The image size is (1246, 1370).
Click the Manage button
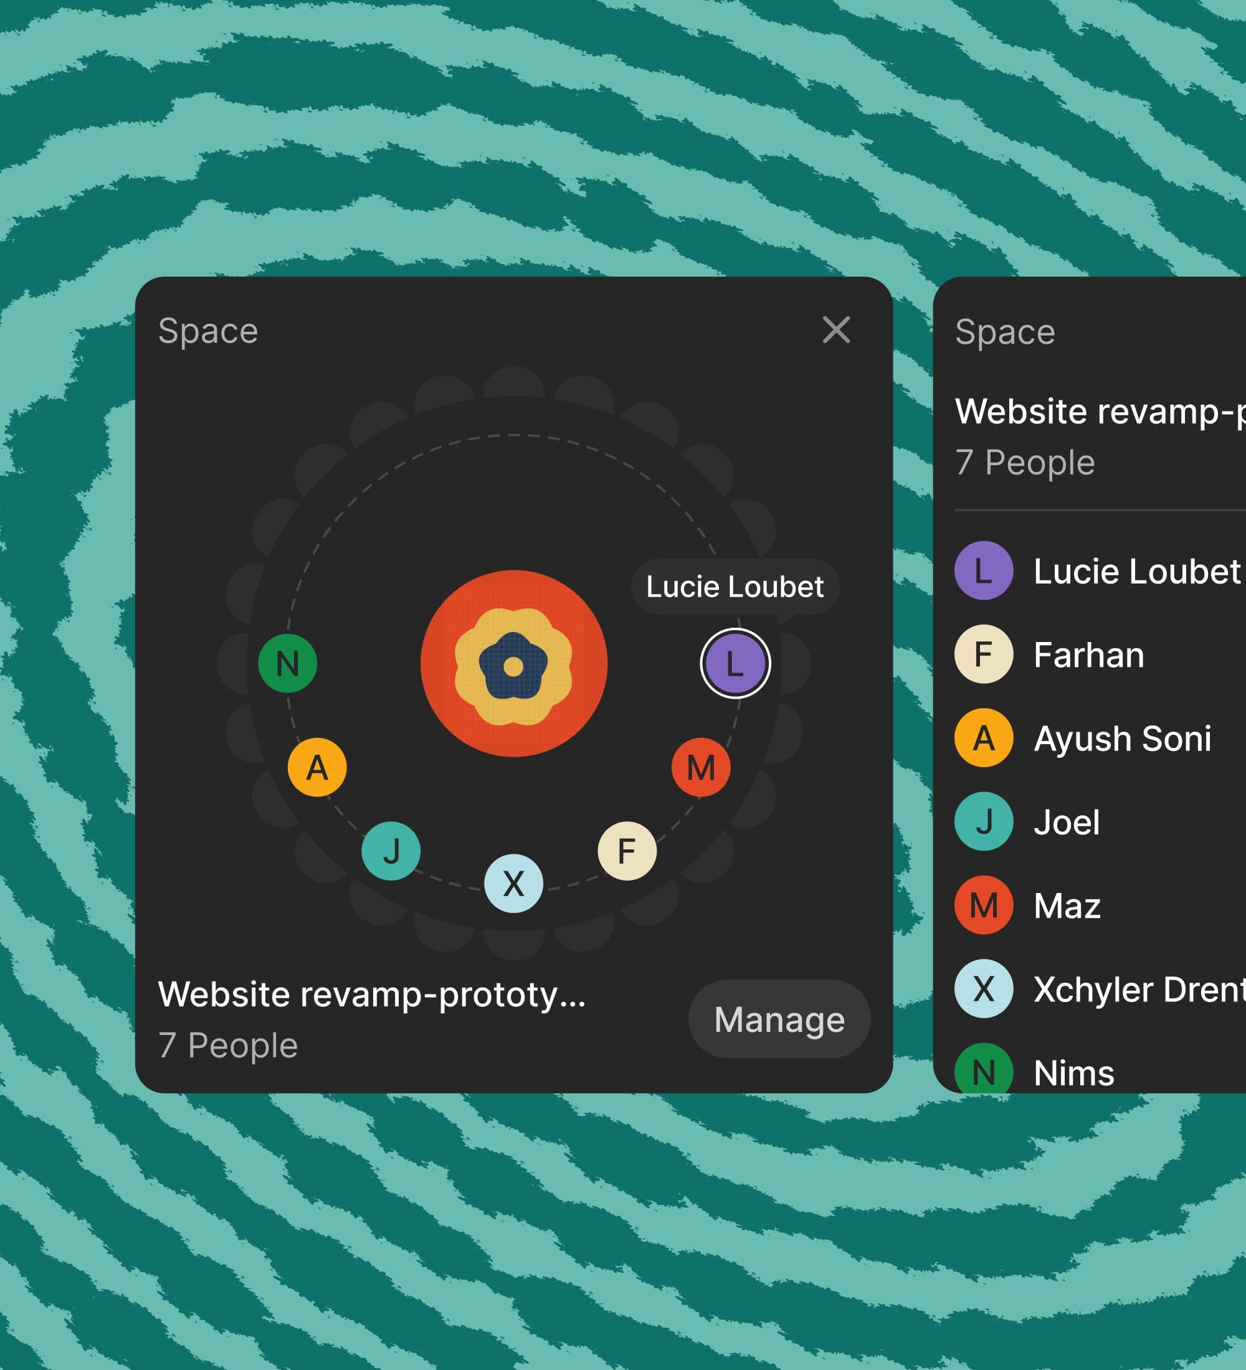coord(780,1019)
